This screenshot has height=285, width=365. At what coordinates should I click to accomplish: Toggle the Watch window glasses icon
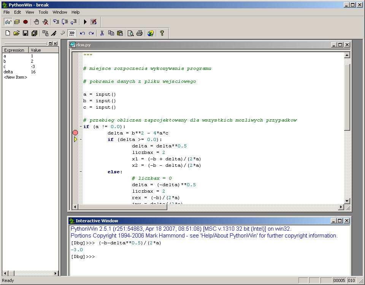8,22
